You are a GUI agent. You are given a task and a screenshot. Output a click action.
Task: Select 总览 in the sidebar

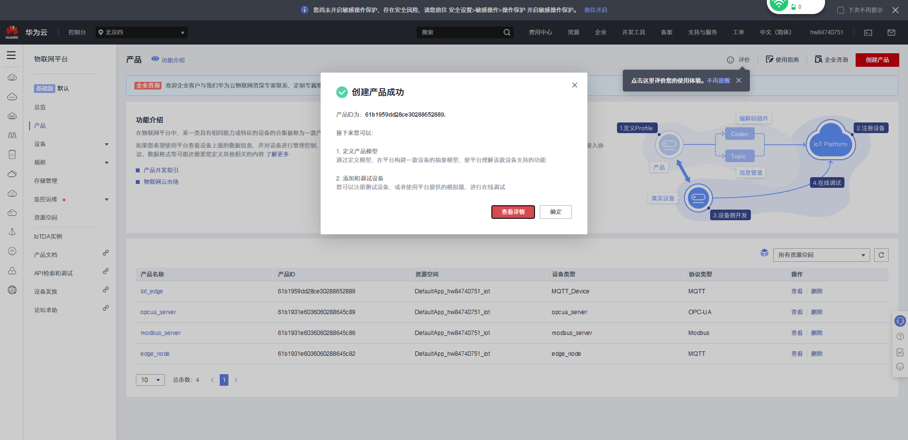click(x=40, y=107)
